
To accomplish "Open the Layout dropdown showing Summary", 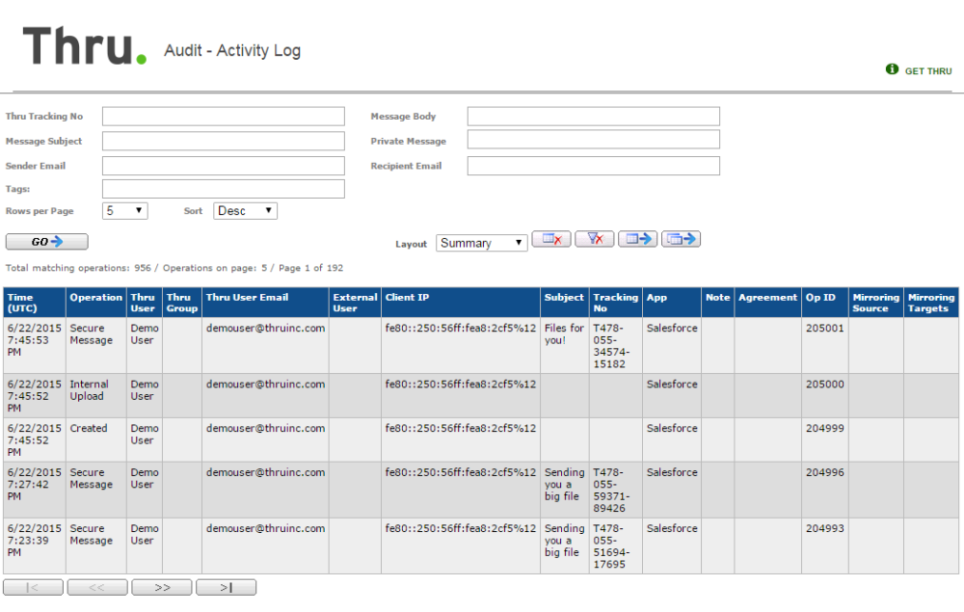I will 481,243.
